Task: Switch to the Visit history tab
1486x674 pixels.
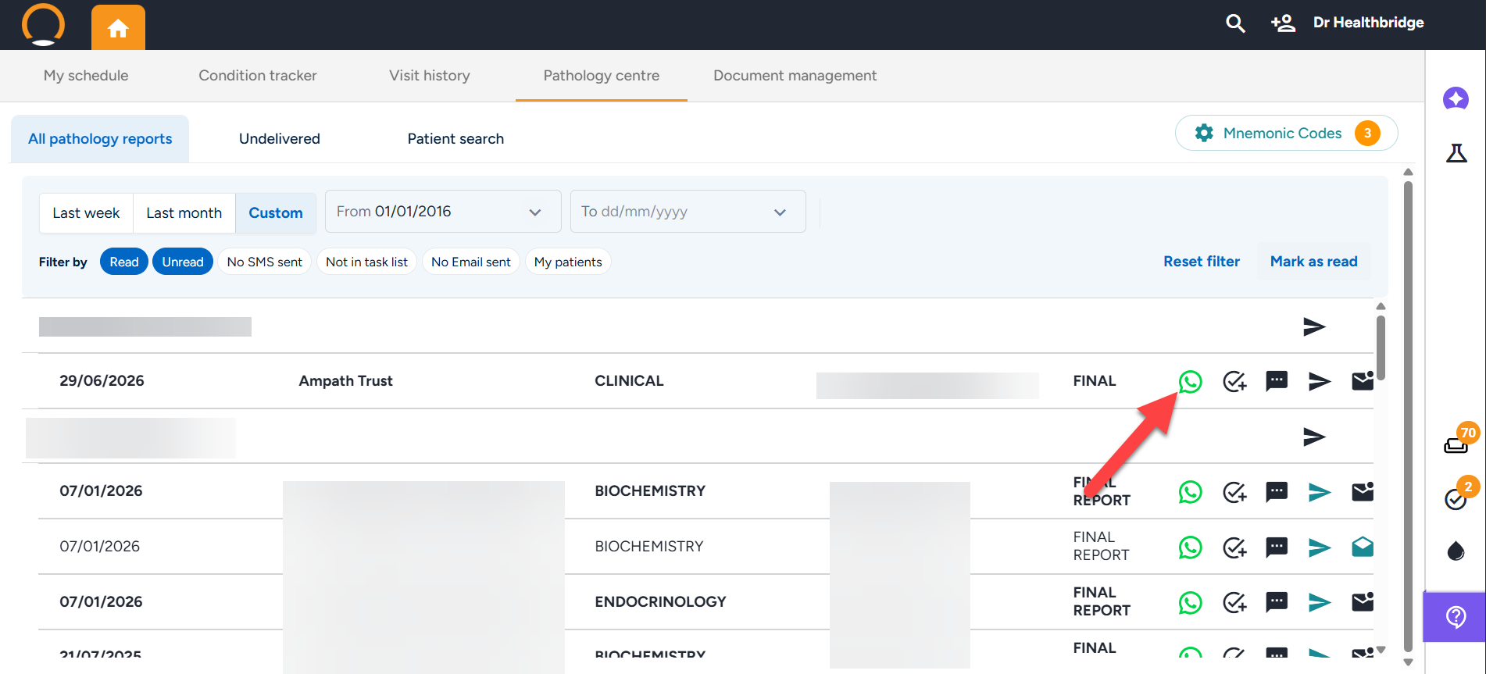Action: pos(430,76)
